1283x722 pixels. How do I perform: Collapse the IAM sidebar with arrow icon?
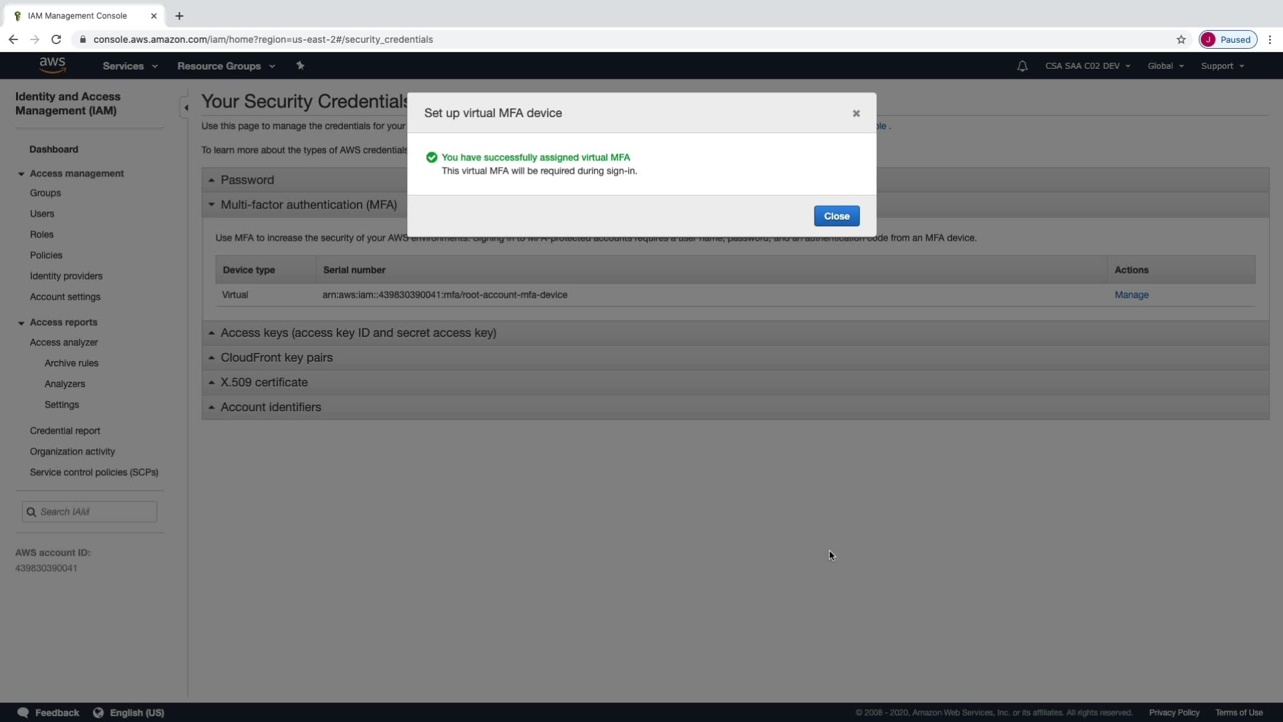tap(185, 108)
